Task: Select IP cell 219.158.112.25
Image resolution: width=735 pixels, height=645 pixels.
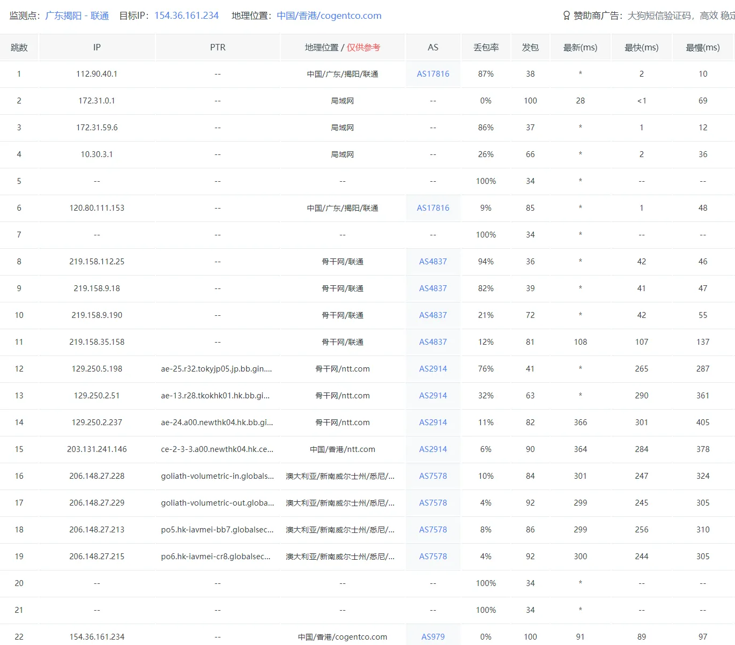Action: point(97,262)
